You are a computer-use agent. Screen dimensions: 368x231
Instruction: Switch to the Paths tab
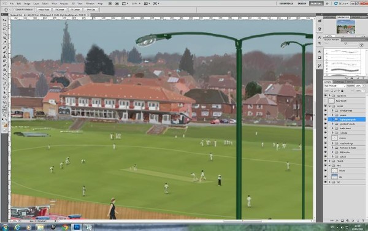350,82
